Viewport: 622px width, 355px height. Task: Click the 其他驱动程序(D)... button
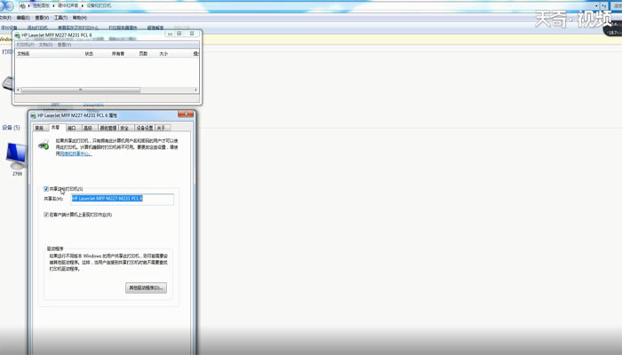point(146,288)
